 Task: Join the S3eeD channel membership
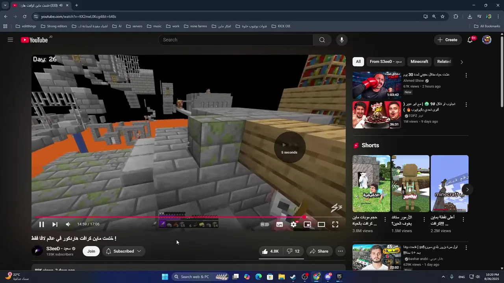coord(91,251)
